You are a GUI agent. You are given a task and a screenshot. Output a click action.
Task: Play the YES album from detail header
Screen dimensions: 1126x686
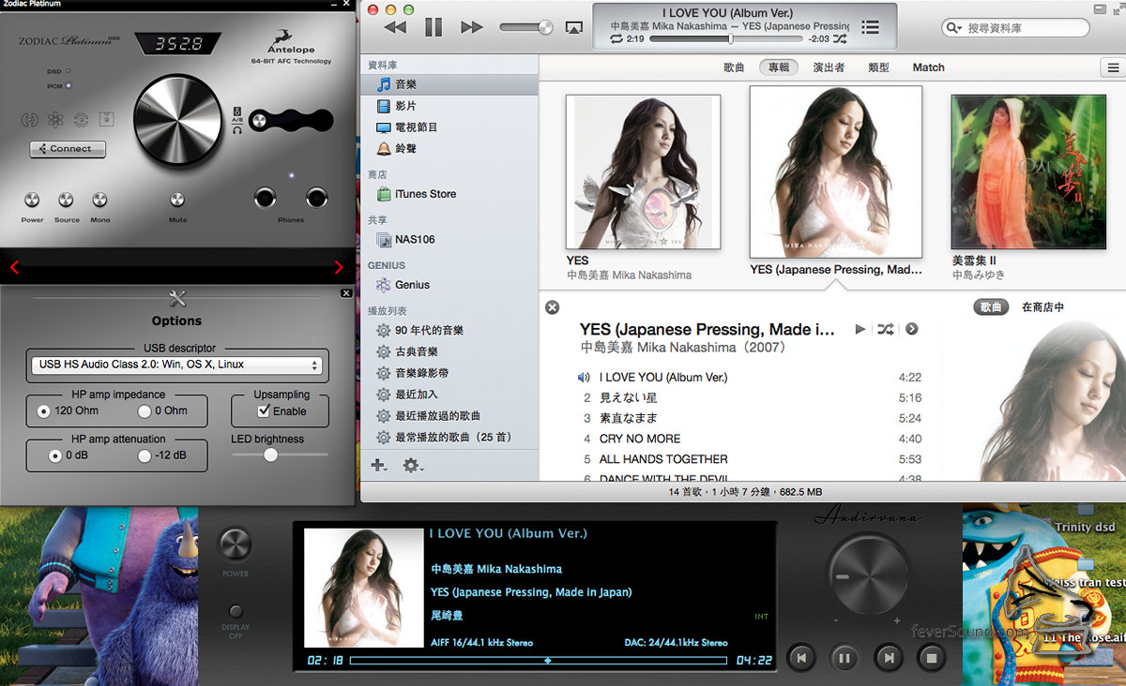[x=860, y=329]
